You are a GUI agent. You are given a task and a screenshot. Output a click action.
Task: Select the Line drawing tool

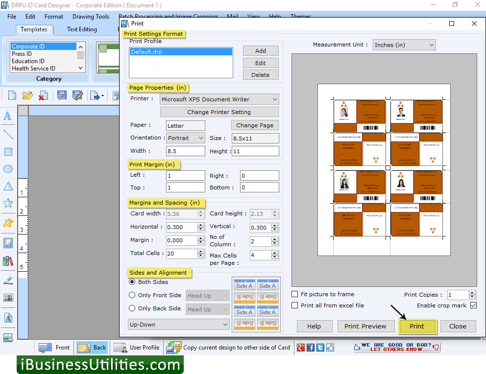(x=8, y=134)
